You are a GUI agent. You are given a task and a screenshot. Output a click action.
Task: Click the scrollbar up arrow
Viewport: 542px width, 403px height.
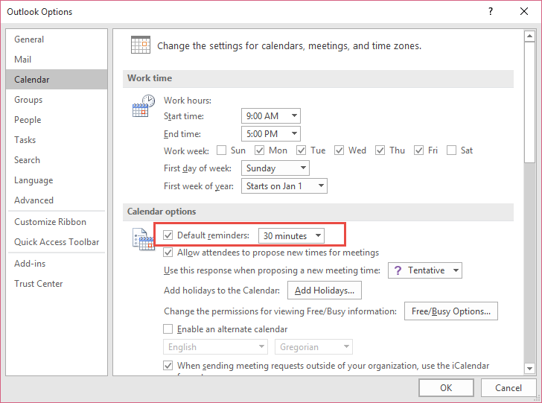tap(529, 36)
